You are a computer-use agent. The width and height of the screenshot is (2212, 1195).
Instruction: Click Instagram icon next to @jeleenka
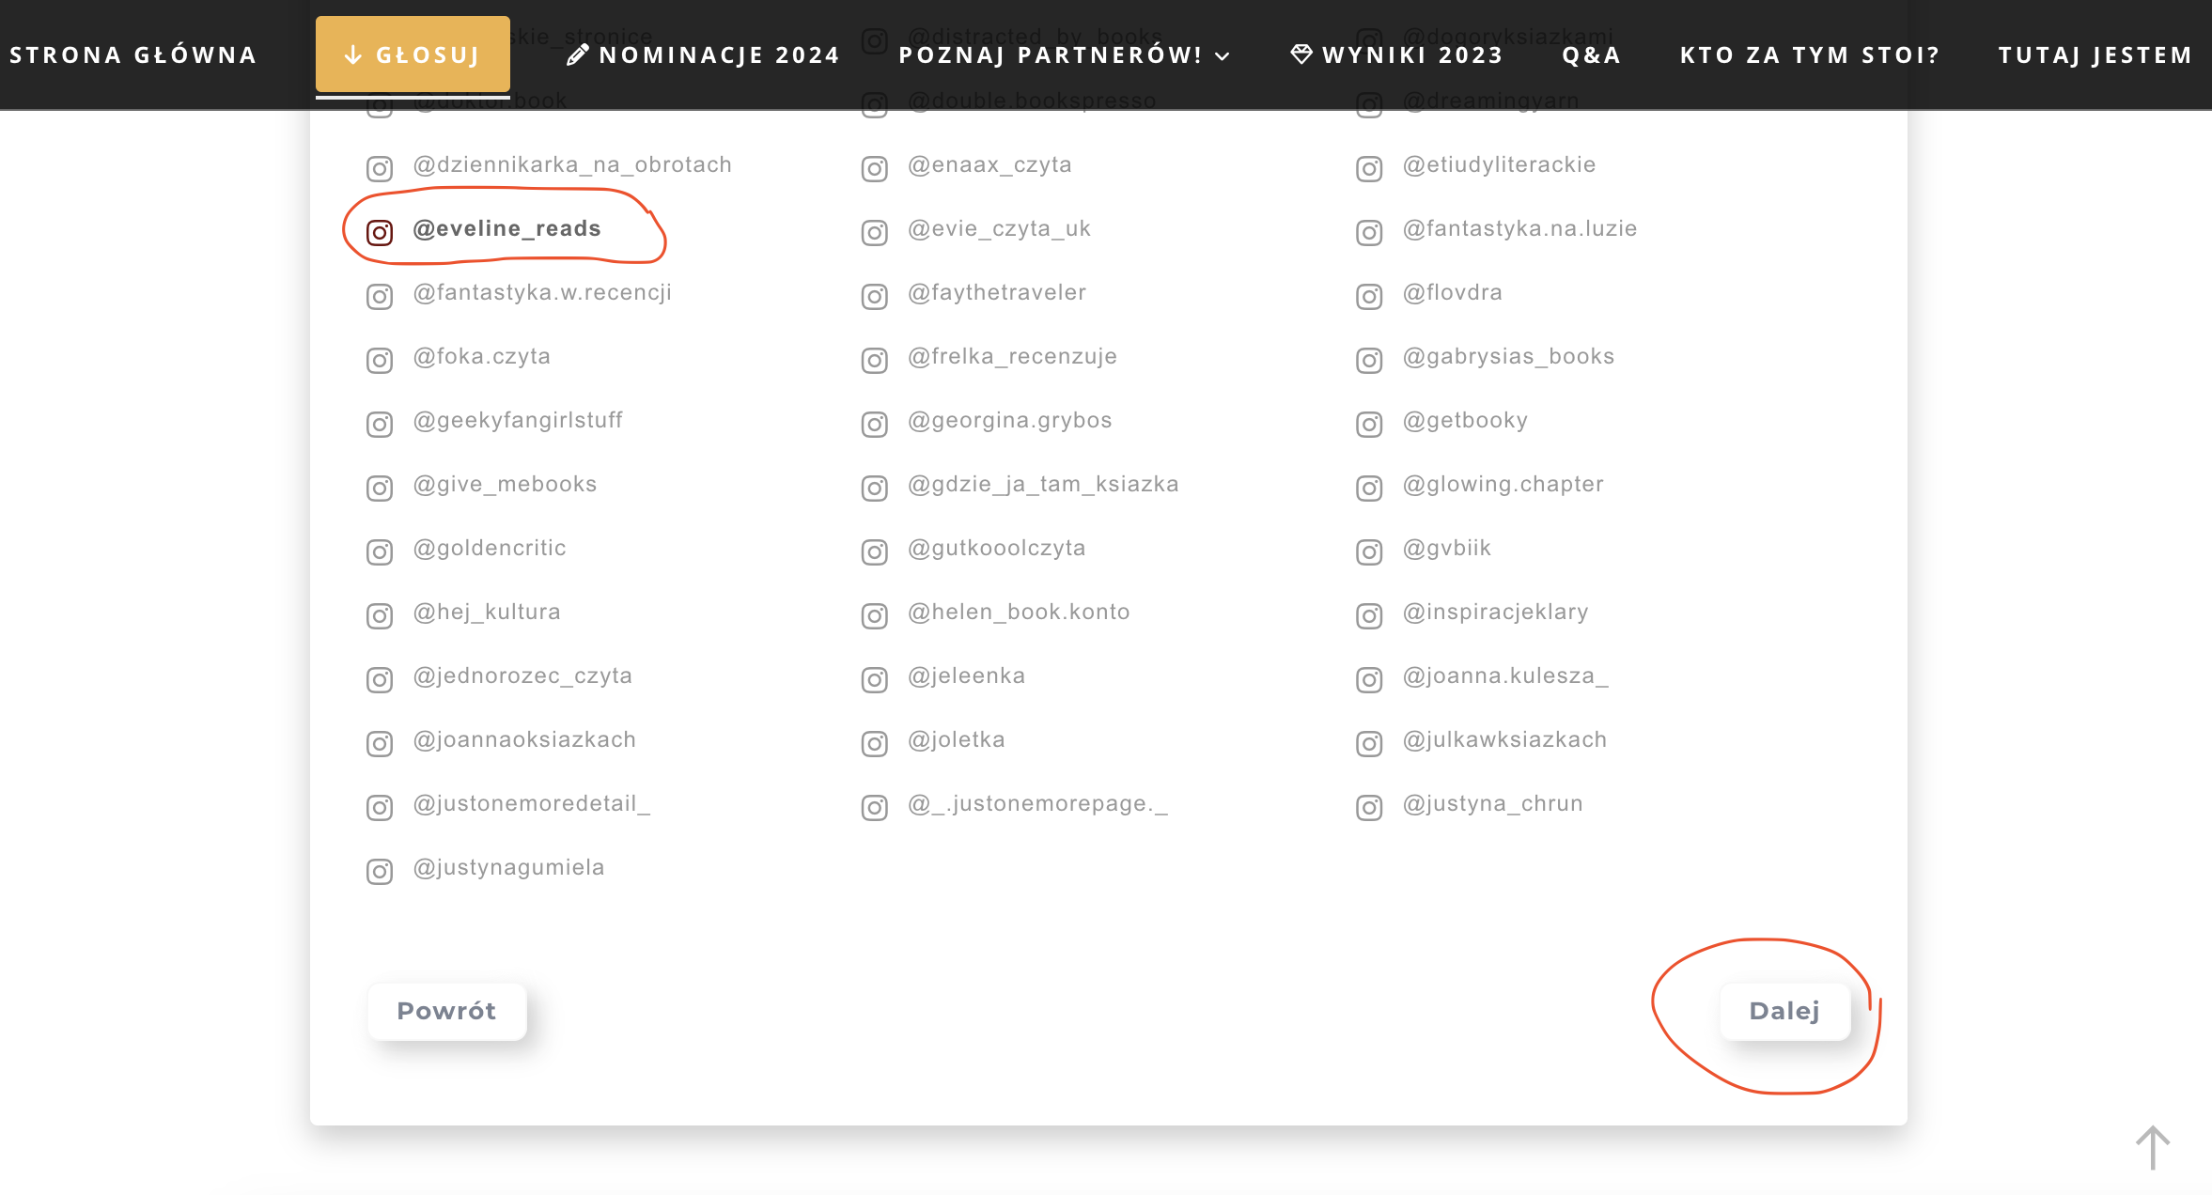pos(874,679)
